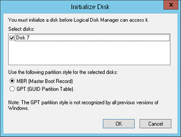Choose the GPT radio button
181x137 pixels.
pyautogui.click(x=12, y=89)
